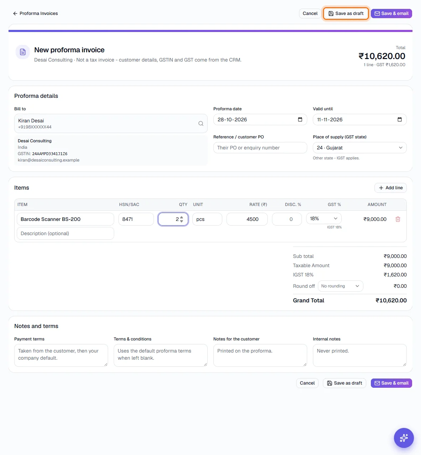
Task: Click the top Cancel button
Action: point(310,14)
